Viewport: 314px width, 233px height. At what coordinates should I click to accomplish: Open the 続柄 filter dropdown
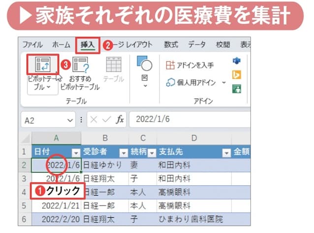coord(152,153)
